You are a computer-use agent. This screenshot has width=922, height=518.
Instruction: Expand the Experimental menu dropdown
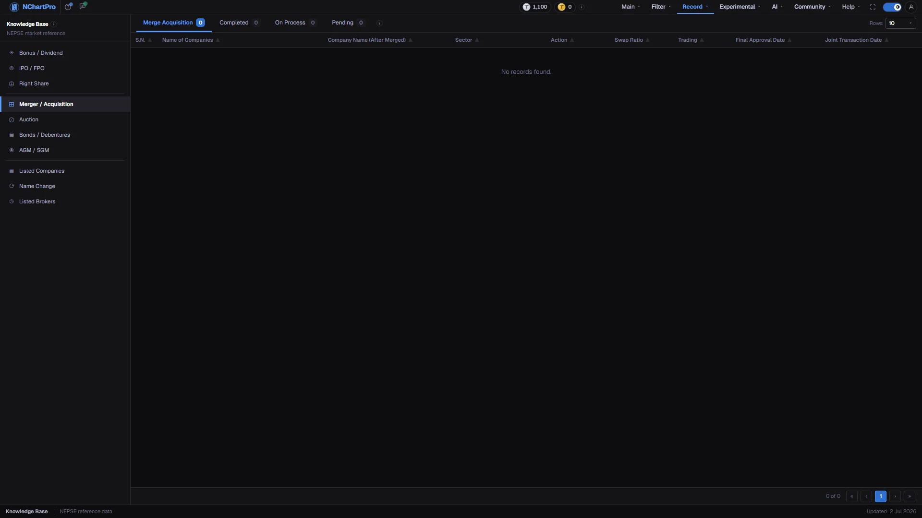740,7
